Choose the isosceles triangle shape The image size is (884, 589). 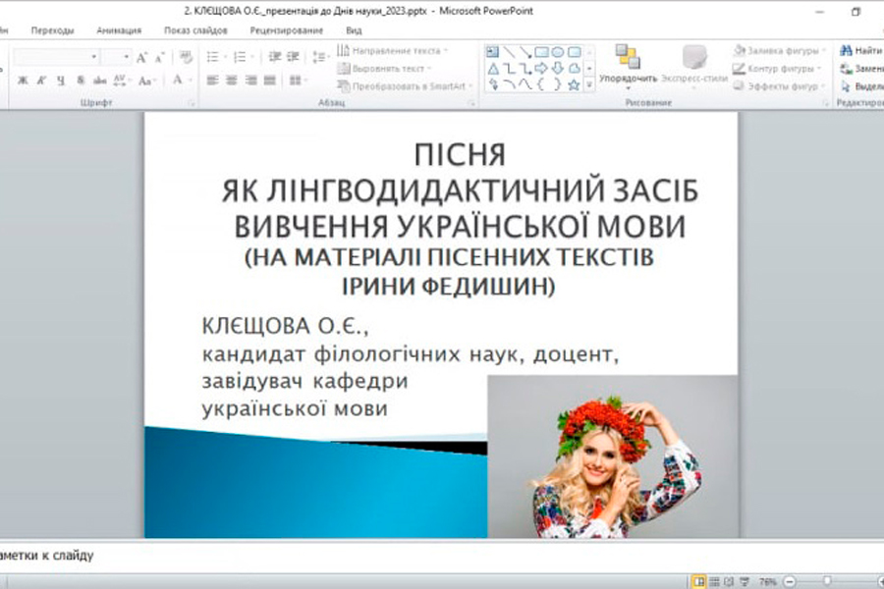(493, 68)
